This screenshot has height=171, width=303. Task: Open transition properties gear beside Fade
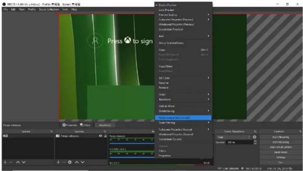[x=255, y=137]
